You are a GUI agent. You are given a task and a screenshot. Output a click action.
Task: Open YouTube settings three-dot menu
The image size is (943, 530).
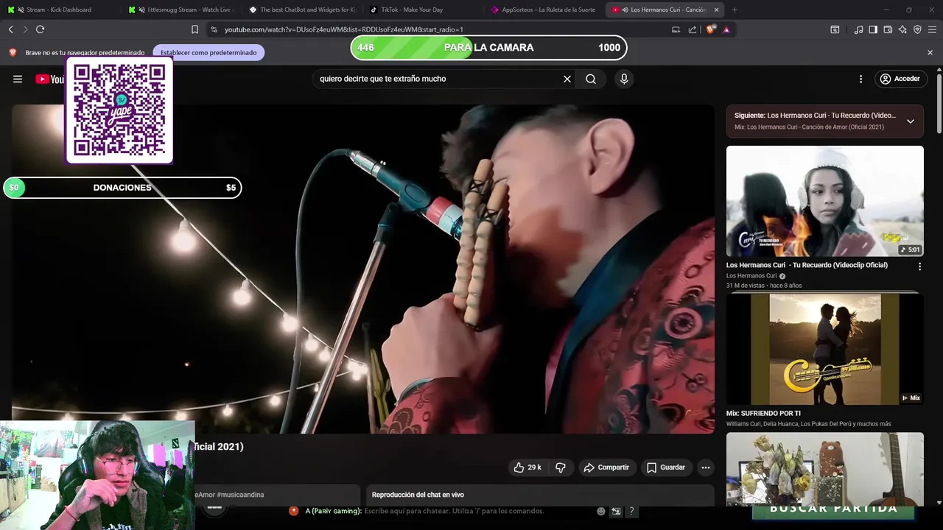(860, 79)
